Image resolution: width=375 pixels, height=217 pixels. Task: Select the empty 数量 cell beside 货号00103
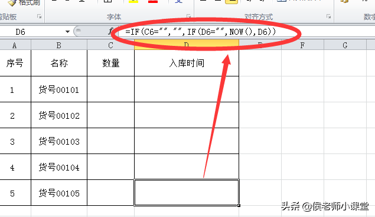111,141
